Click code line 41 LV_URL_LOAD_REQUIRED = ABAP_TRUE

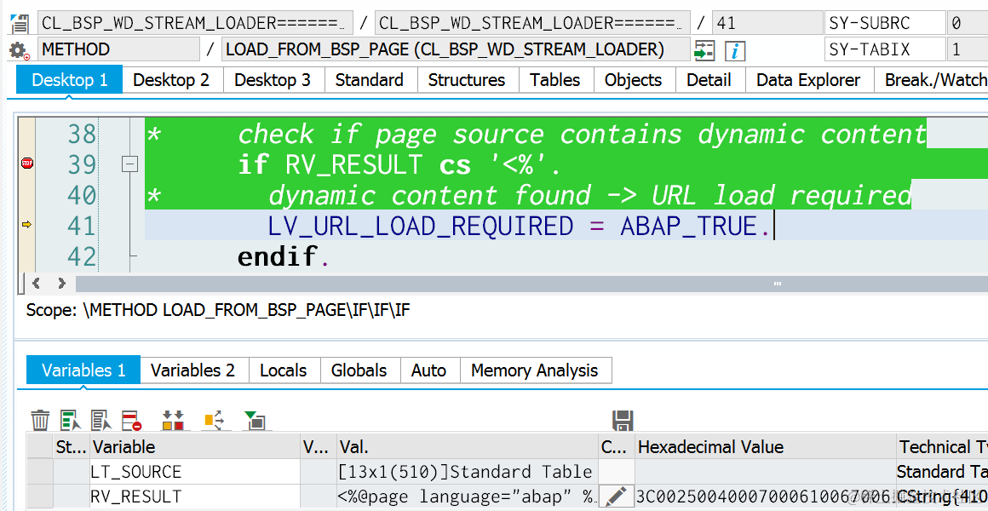(520, 227)
